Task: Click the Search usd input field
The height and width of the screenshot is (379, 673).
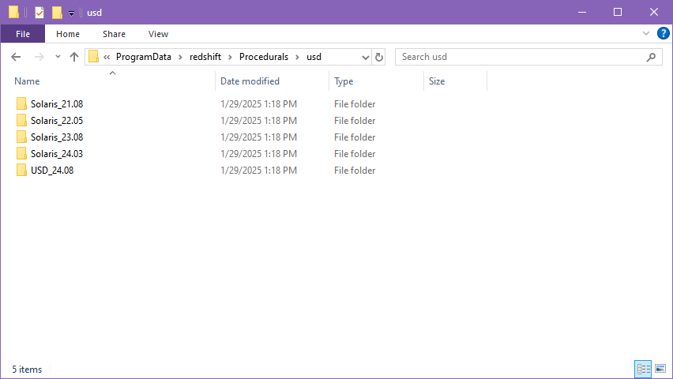Action: click(521, 57)
